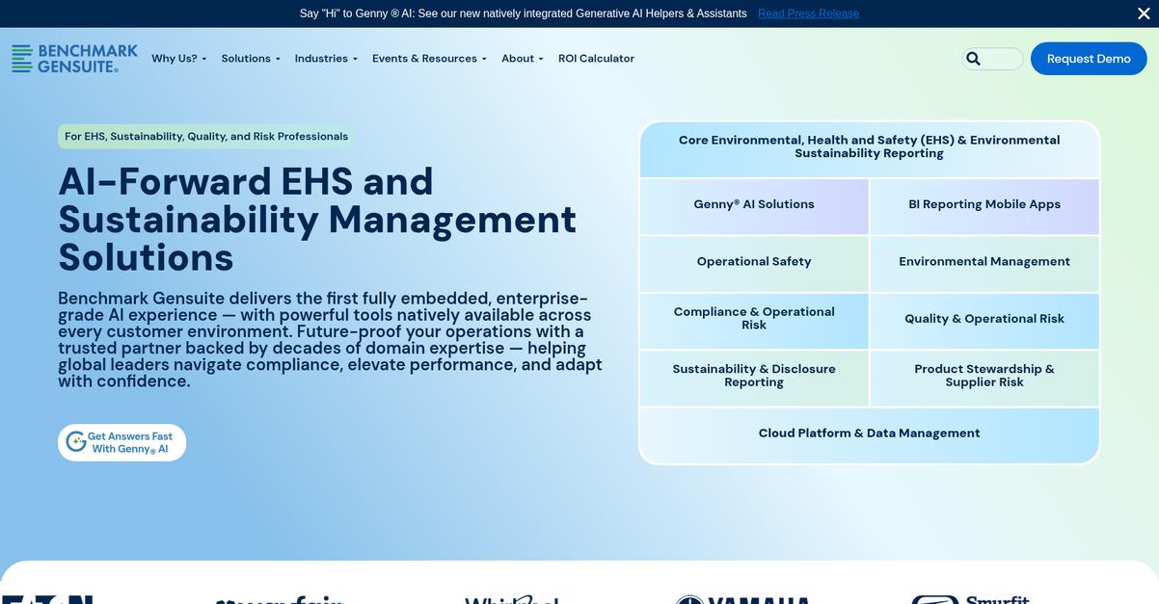Click the Benchmark Gensuite delivers description paragraph
Screen dimensions: 1159x604
click(x=330, y=340)
